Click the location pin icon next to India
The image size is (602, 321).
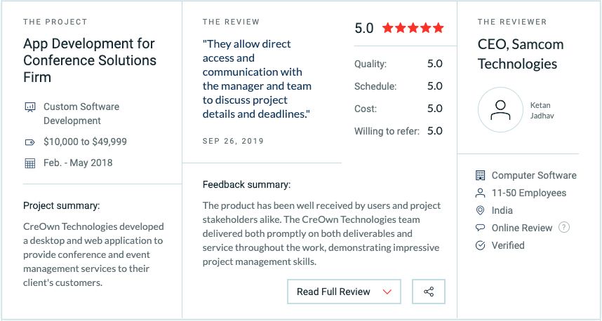point(481,210)
